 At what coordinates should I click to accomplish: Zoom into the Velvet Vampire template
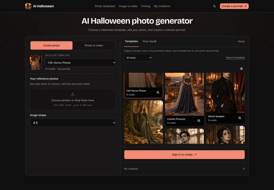point(239,118)
